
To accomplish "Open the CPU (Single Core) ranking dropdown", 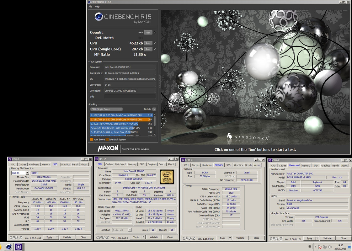I will pos(106,109).
